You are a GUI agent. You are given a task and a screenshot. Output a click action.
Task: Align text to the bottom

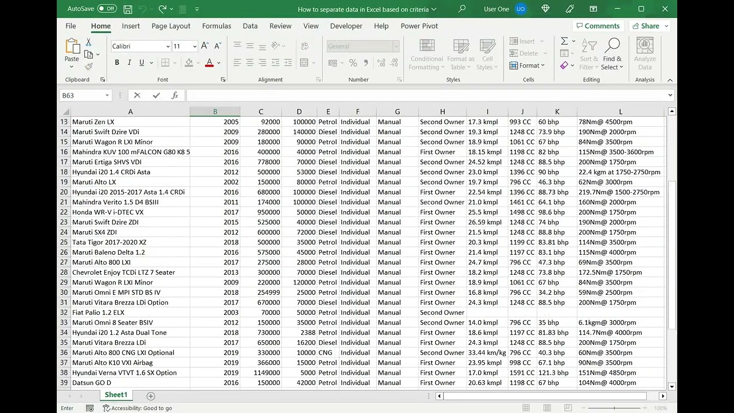[262, 46]
